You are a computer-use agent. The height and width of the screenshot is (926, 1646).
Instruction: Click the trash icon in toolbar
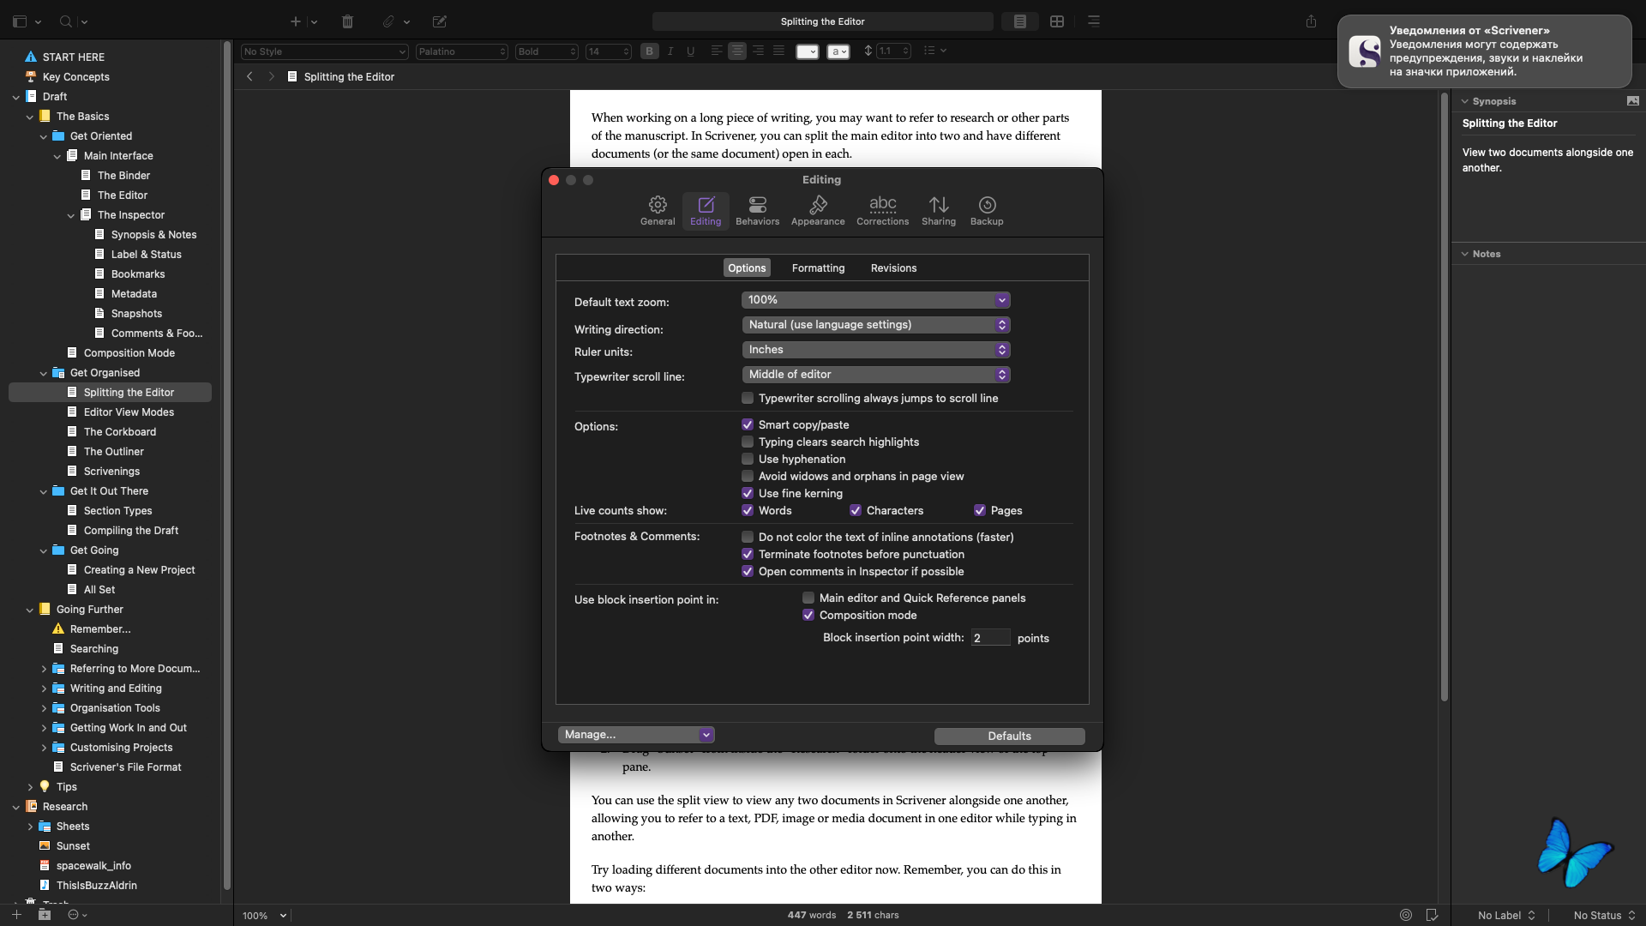pyautogui.click(x=347, y=21)
